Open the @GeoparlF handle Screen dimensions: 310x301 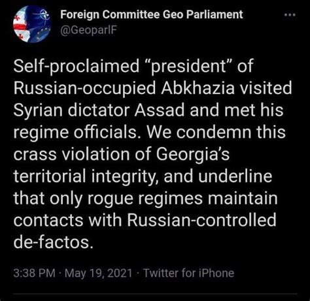88,30
